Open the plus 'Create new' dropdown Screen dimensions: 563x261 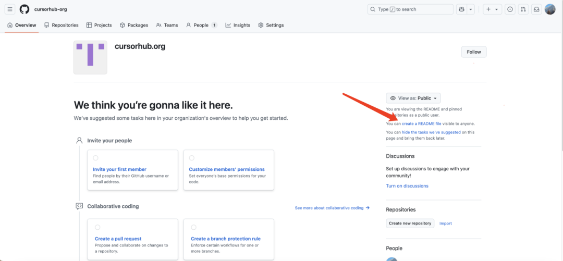pos(492,9)
